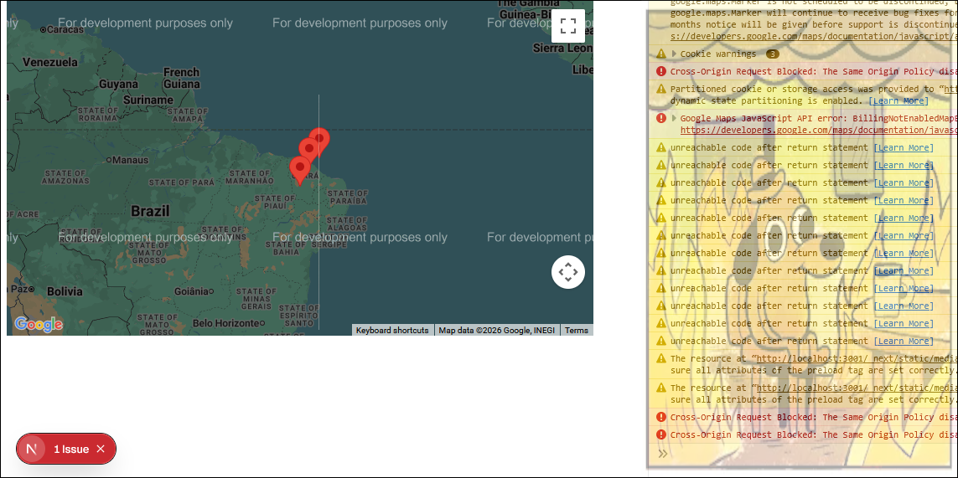Click the Google logo on the map
Image resolution: width=958 pixels, height=478 pixels.
pos(39,324)
